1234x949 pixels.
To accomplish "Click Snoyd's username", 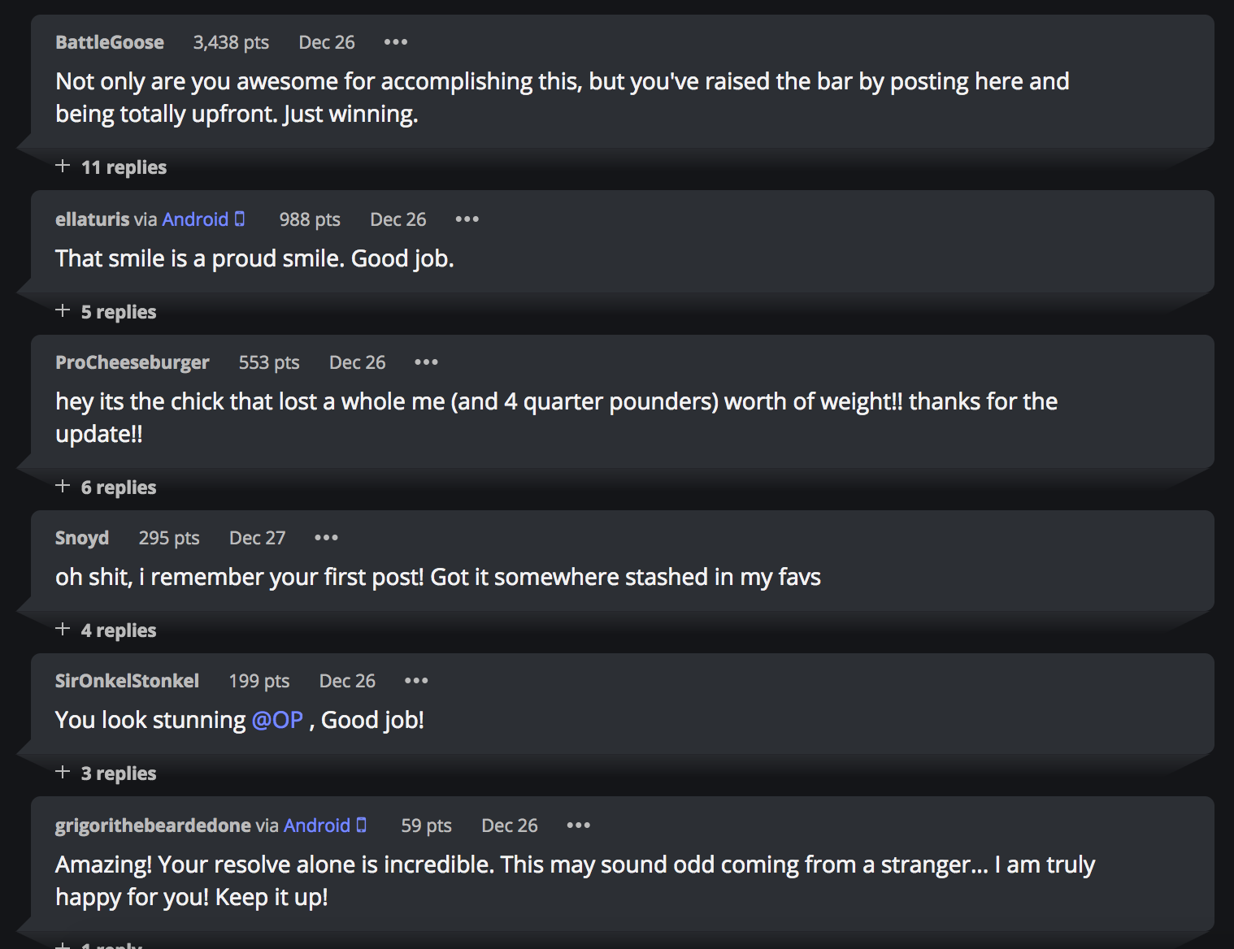I will pos(82,538).
